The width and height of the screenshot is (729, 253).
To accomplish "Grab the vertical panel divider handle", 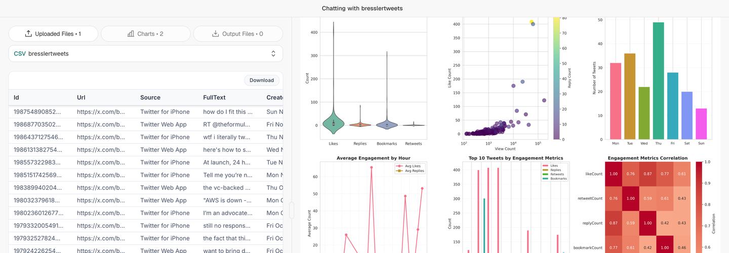I will coord(292,210).
